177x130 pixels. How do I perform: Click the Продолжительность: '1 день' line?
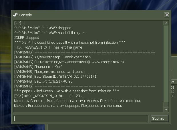coord(49,72)
